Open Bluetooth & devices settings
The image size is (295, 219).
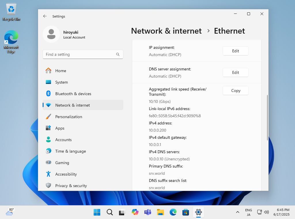pyautogui.click(x=73, y=94)
